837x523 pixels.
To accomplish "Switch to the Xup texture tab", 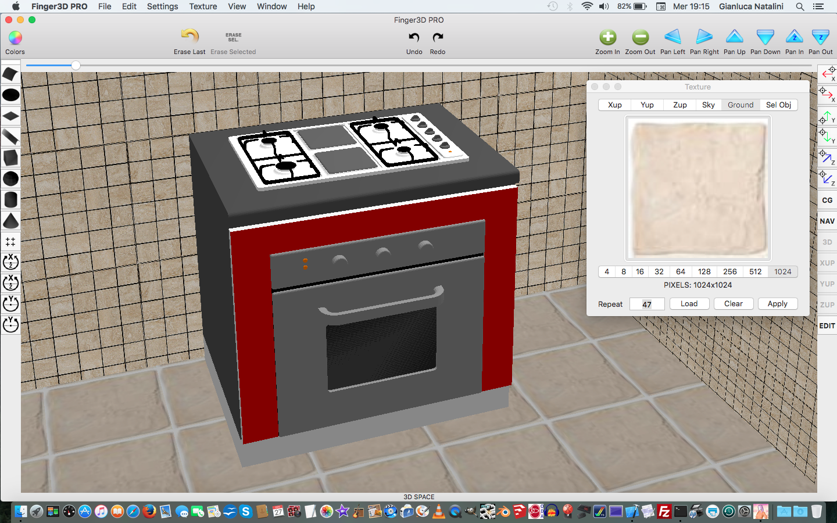I will pyautogui.click(x=614, y=105).
